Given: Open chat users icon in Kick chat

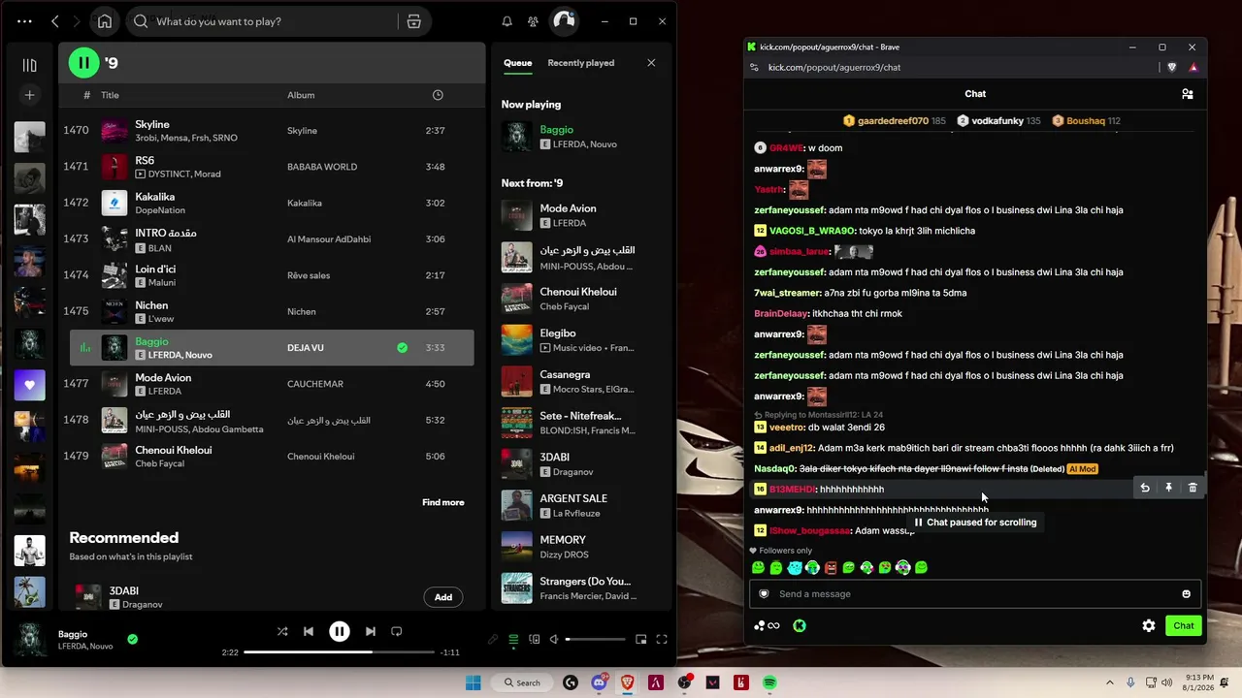Looking at the screenshot, I should tap(1187, 94).
